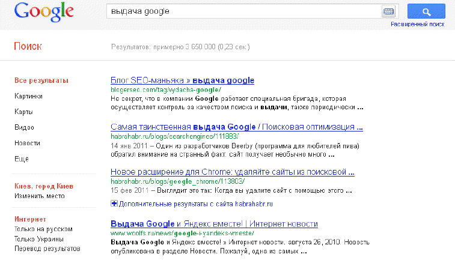Image resolution: width=455 pixels, height=260 pixels.
Task: Click blogerseo.com/tag/vydacha-google/ URL text
Action: [166, 90]
